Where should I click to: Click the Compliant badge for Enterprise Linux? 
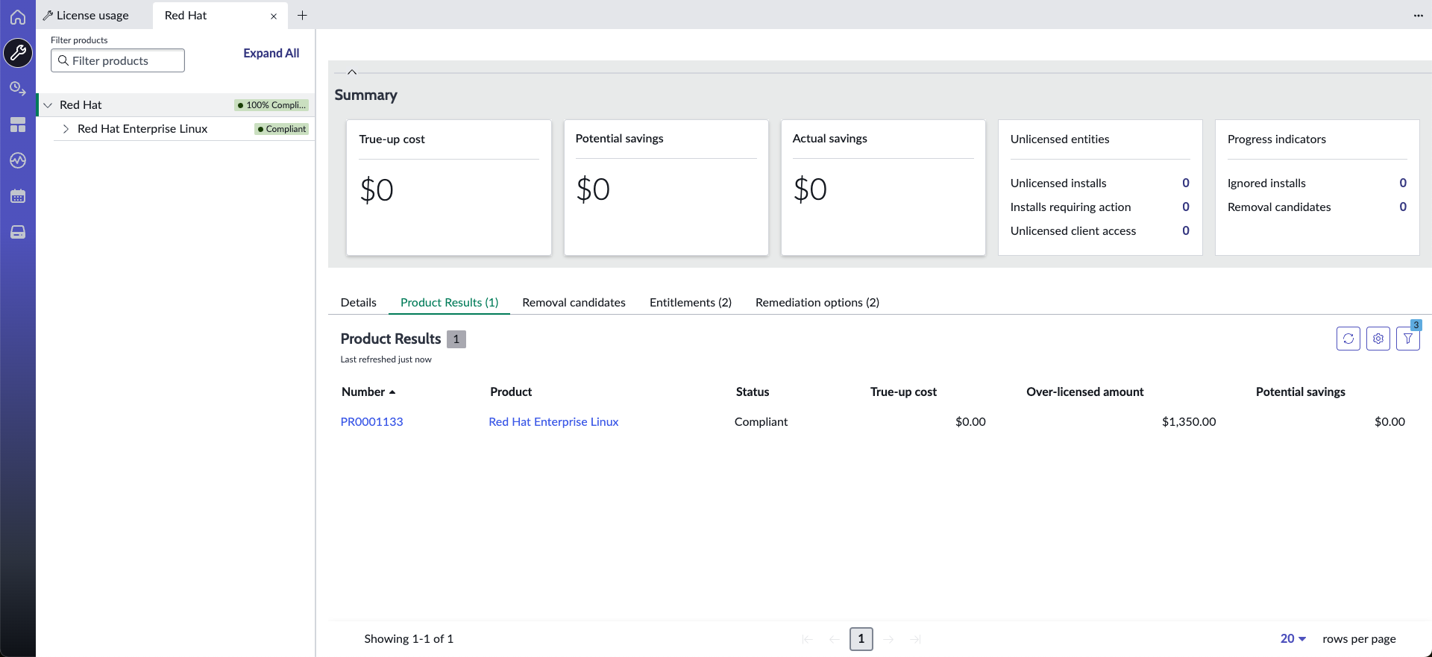click(x=282, y=129)
